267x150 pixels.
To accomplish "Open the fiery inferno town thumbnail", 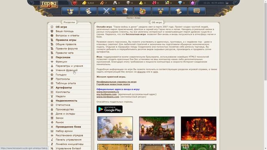I will 199,128.
